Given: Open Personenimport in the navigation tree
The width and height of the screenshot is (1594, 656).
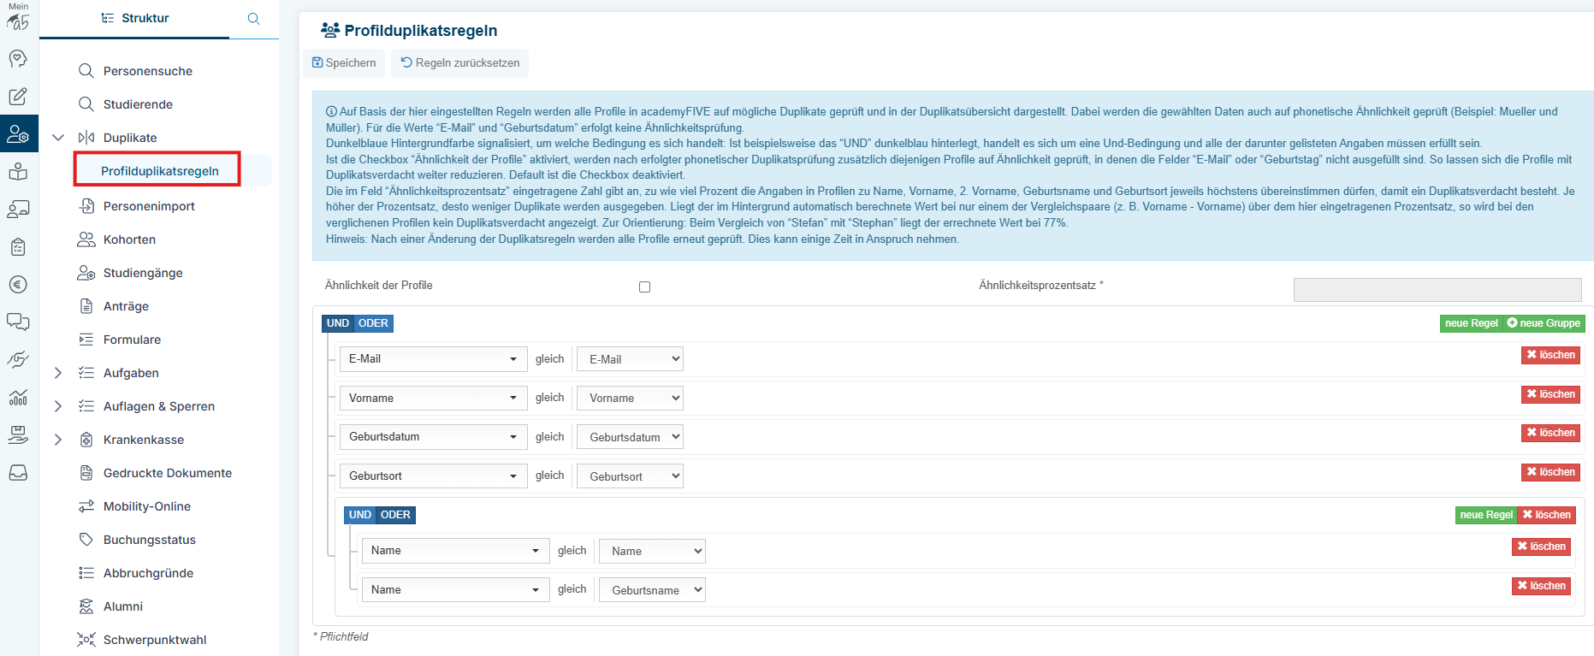Looking at the screenshot, I should point(149,206).
